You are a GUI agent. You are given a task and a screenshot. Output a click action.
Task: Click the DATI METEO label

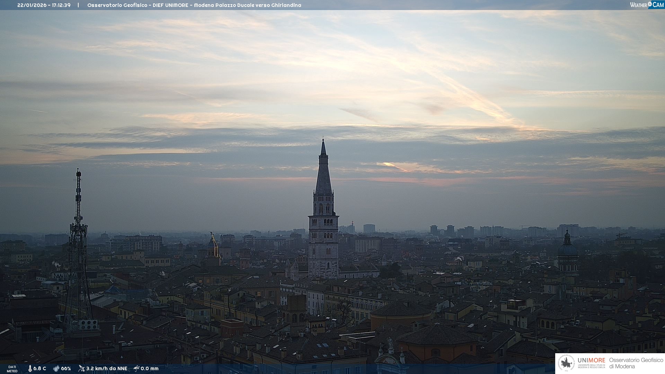(x=12, y=369)
